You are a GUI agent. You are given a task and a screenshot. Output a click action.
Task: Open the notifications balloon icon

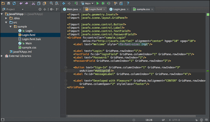207,120
